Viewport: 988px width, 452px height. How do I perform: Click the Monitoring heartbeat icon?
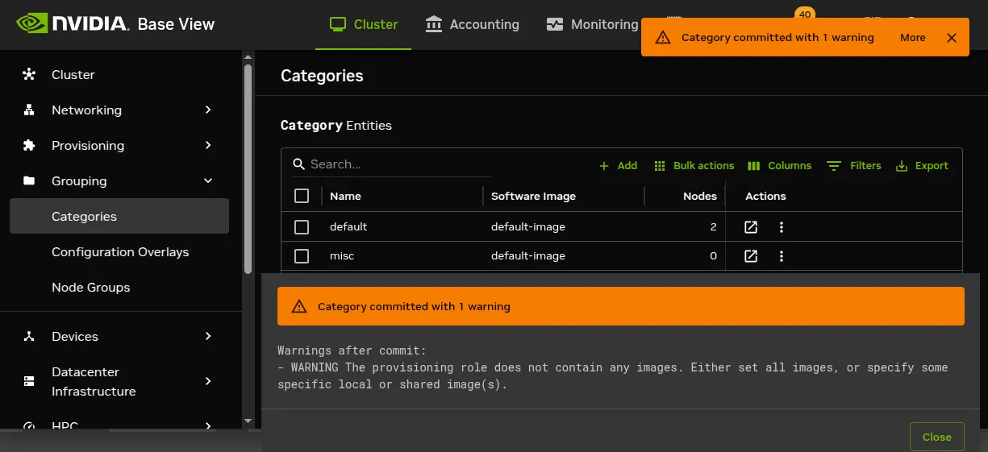(554, 24)
